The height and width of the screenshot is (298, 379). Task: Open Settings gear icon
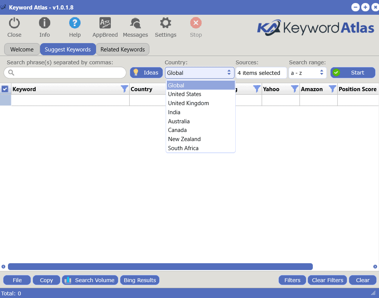coord(165,23)
